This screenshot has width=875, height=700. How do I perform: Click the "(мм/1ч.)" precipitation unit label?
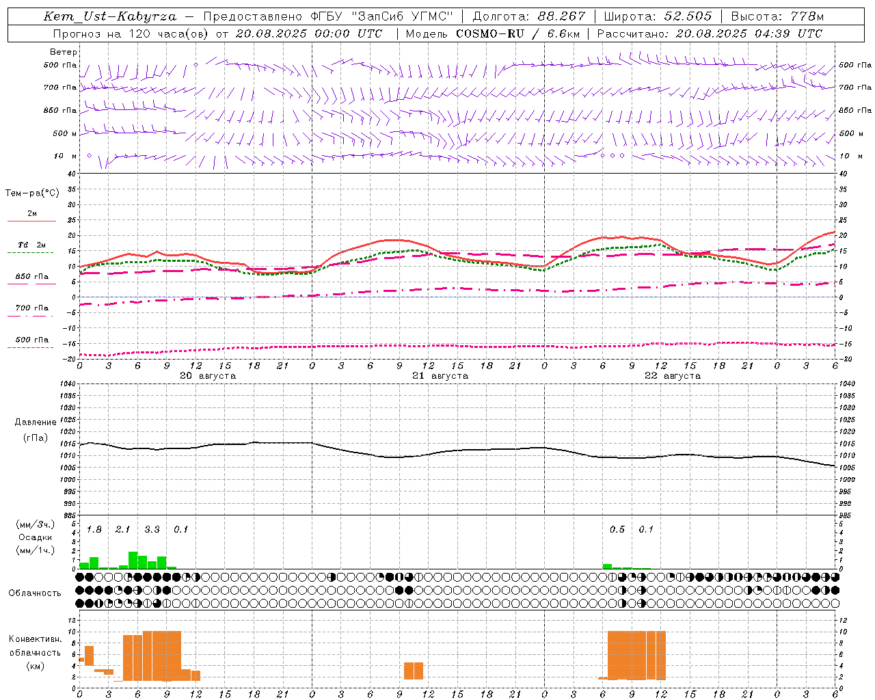click(36, 550)
